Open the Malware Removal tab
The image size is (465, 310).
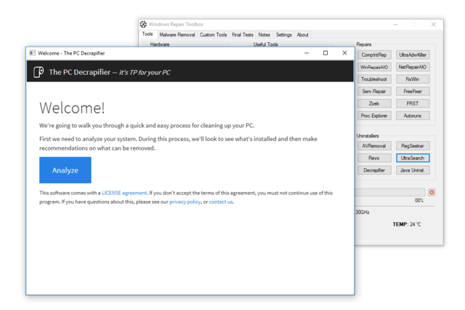pyautogui.click(x=177, y=35)
